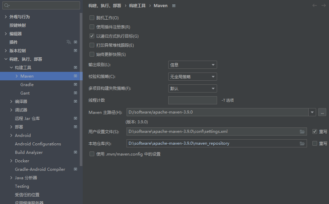Click the settings tree vertical scrollbar
329x204 pixels.
[81, 89]
